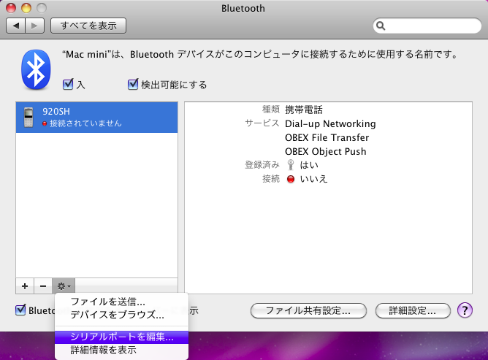Go back with the left arrow
The height and width of the screenshot is (360, 488).
coord(16,26)
